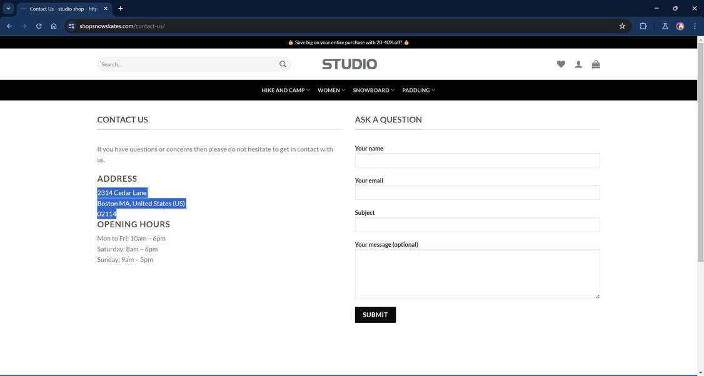Click the STUDIO logo
Viewport: 704px width, 376px height.
pos(349,64)
